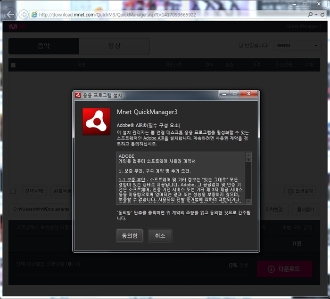
Task: Click the license agreement scrollbar thumb
Action: (x=248, y=160)
